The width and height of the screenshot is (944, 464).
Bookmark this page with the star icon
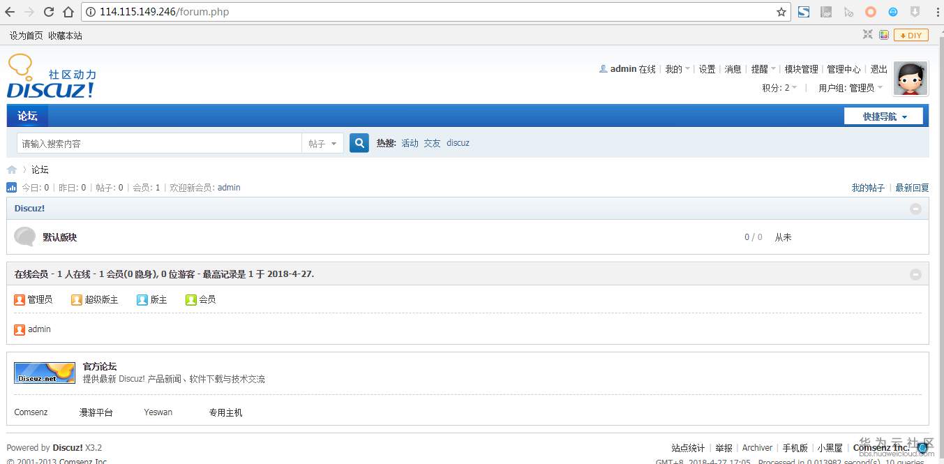(x=781, y=12)
